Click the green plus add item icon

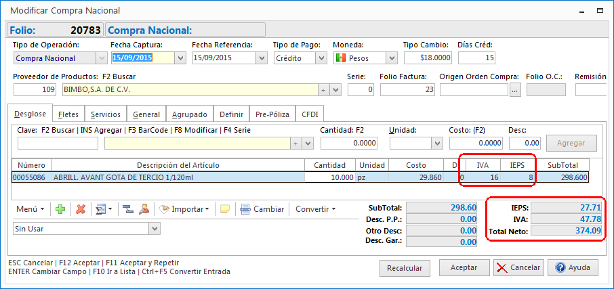(x=60, y=209)
